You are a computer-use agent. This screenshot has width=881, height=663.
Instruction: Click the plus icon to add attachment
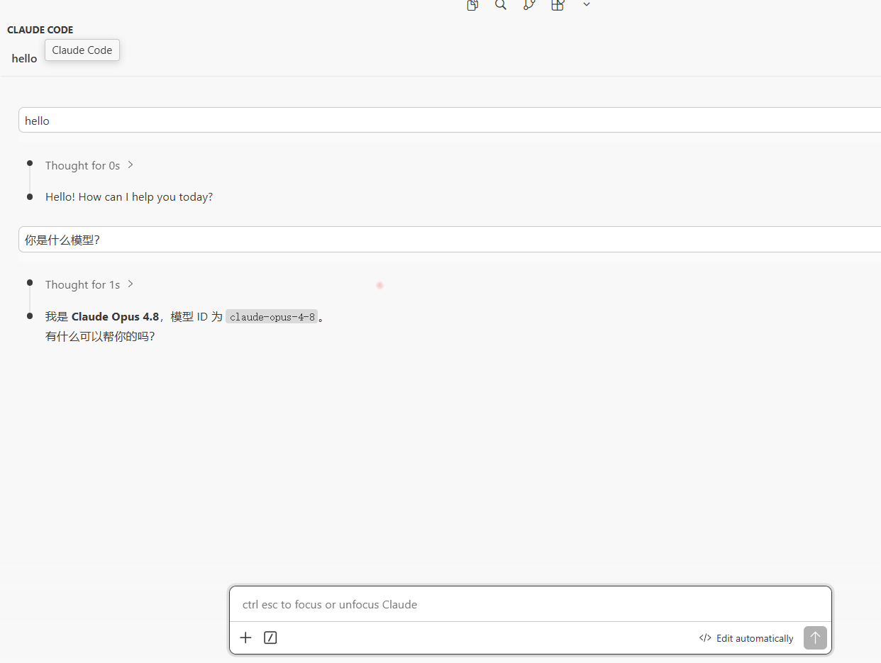point(245,637)
